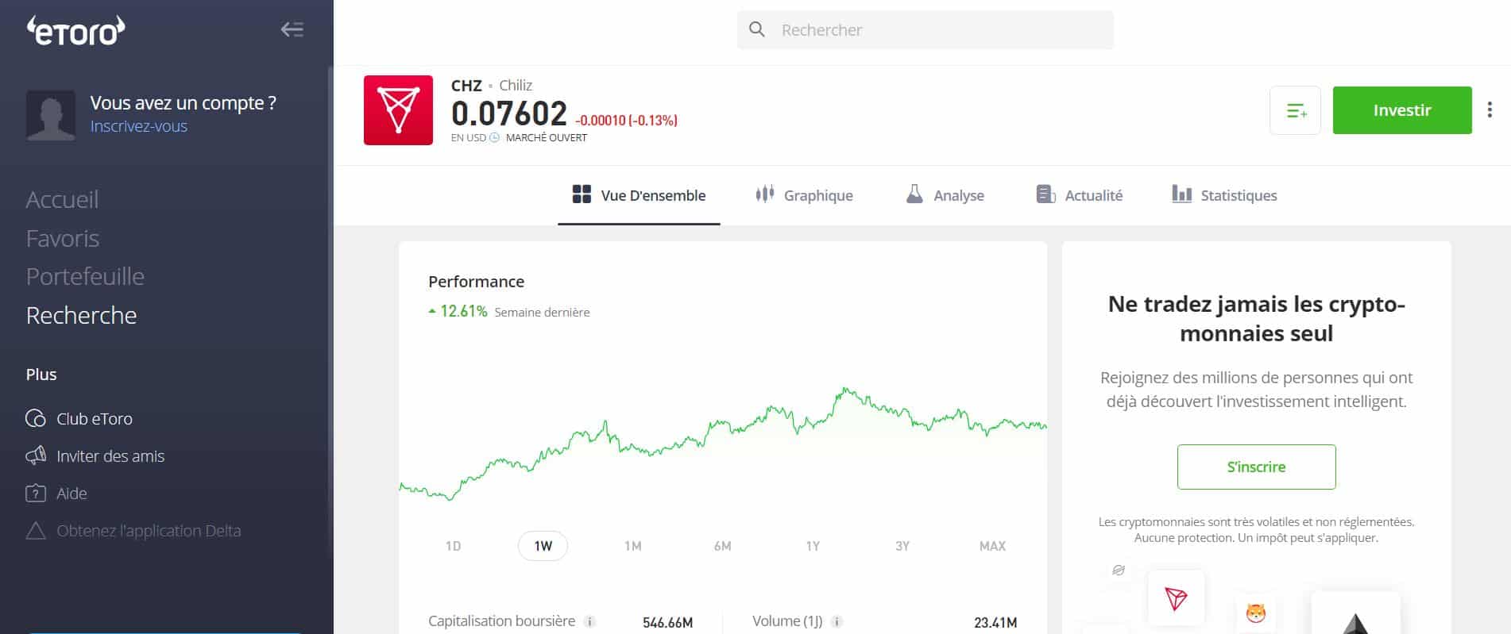Click the sidebar vertical scrollbar
Viewport: 1511px width, 634px height.
[x=330, y=309]
